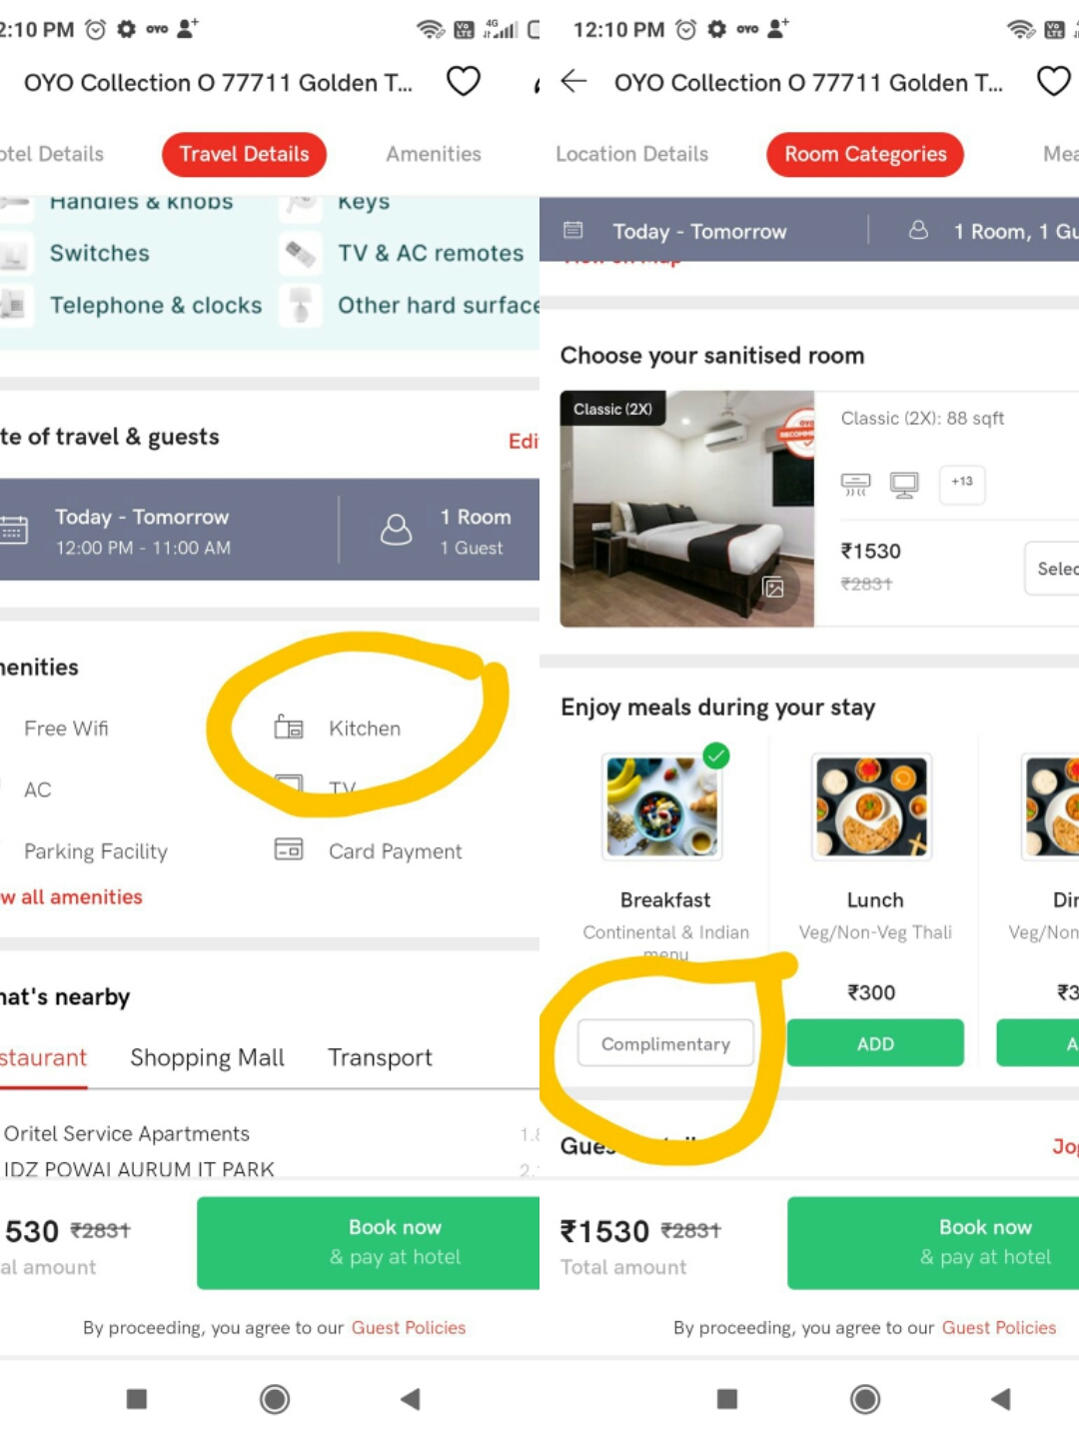Open 1 Room, 1 Guest selector in right bar

1009,232
